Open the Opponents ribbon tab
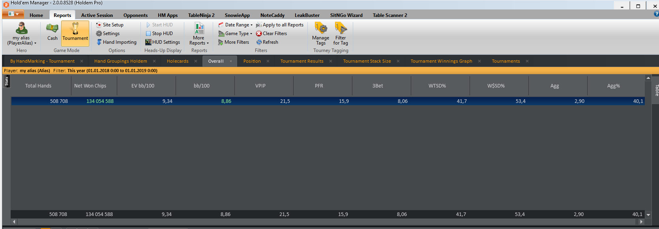This screenshot has width=659, height=229. point(135,15)
